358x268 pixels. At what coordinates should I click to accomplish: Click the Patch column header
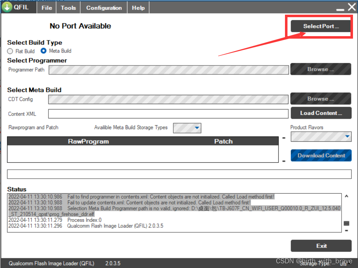(223, 141)
